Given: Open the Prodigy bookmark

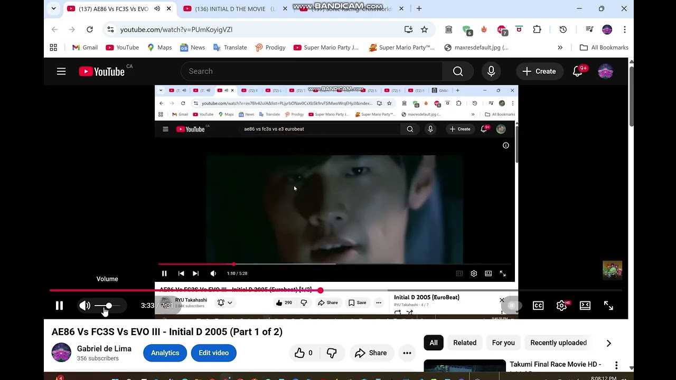Looking at the screenshot, I should pos(270,47).
